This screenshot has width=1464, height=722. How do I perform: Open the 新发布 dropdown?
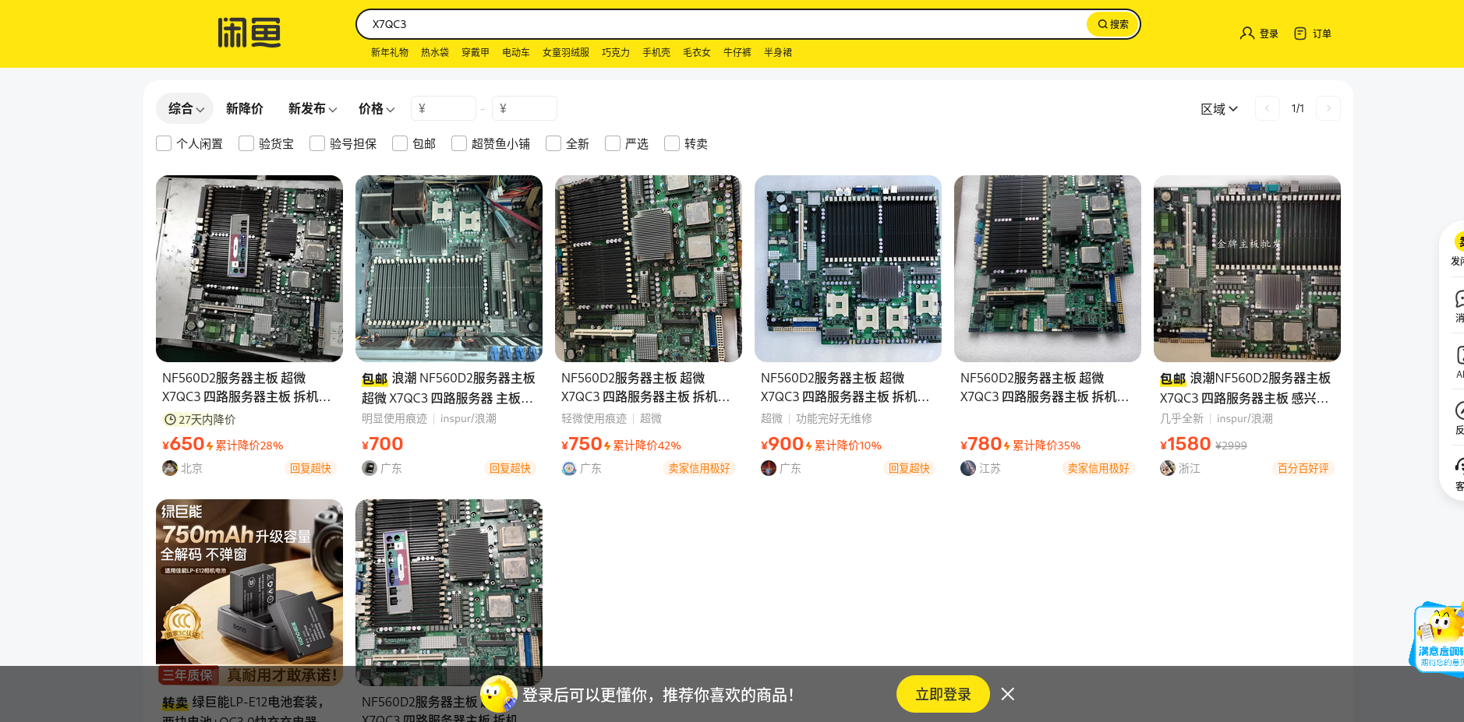tap(313, 108)
